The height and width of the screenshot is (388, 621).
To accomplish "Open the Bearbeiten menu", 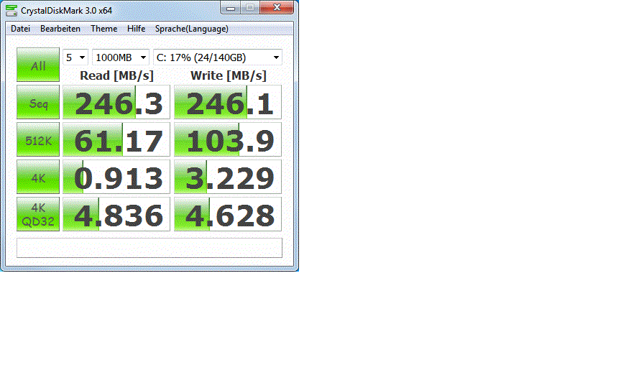I will click(60, 29).
